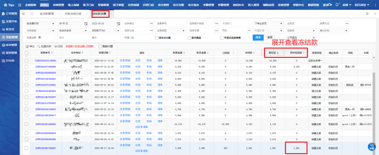Image resolution: width=379 pixels, height=155 pixels.
Task: Click the 扫码 scan icon button
Action: (x=58, y=46)
